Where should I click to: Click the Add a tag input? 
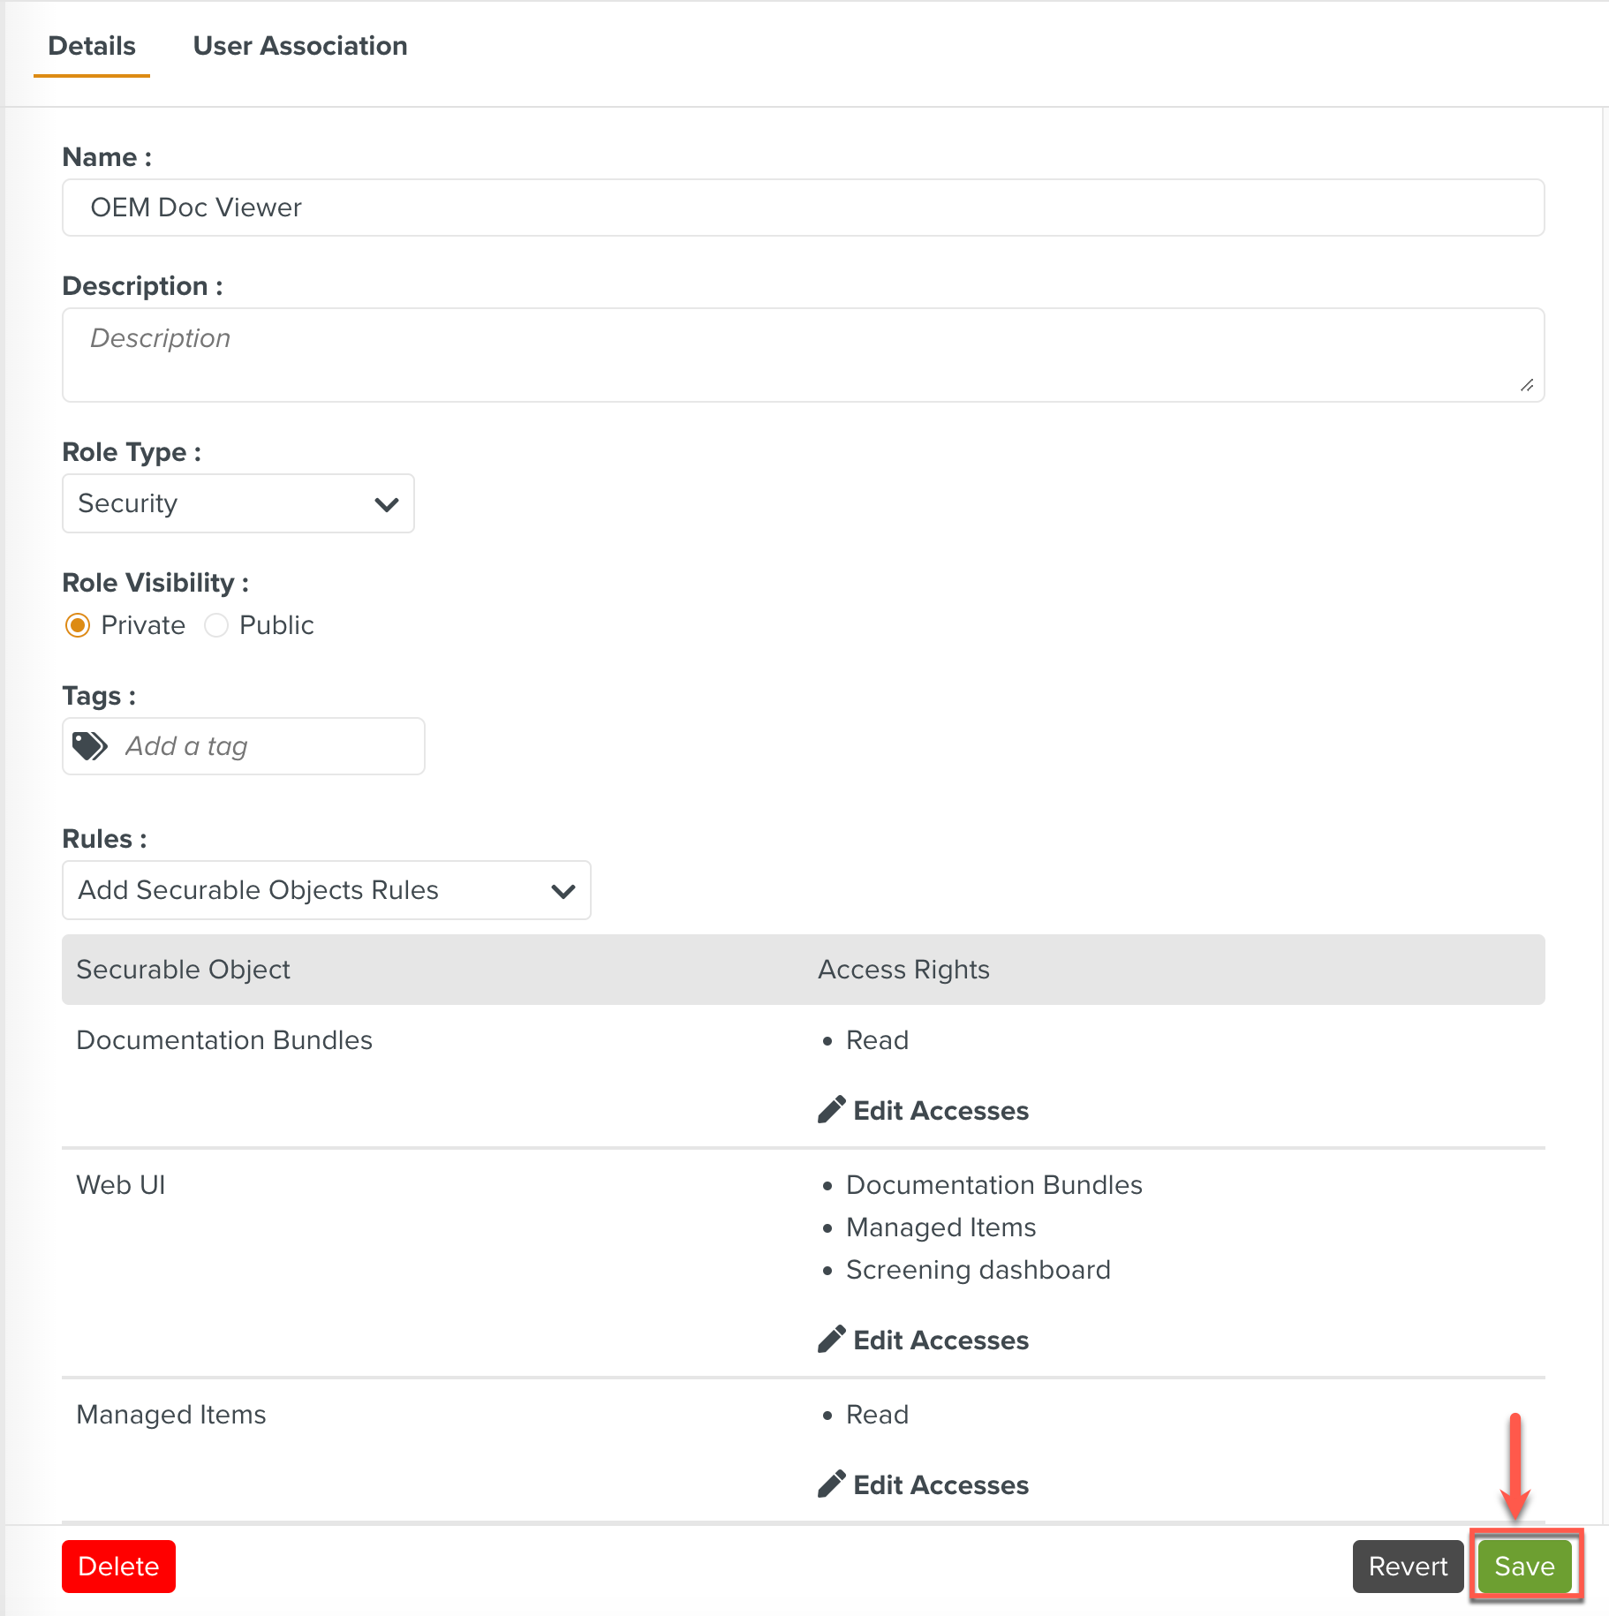[265, 746]
